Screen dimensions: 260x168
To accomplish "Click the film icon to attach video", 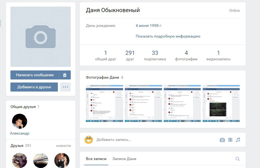I will 230,140.
